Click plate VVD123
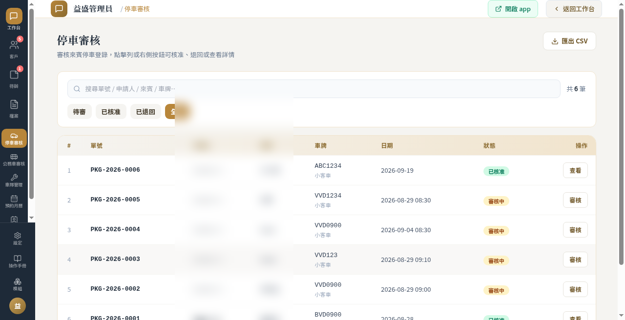 [x=326, y=255]
